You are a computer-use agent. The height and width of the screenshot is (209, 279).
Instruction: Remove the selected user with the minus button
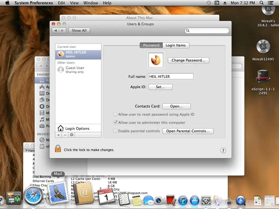(x=65, y=135)
